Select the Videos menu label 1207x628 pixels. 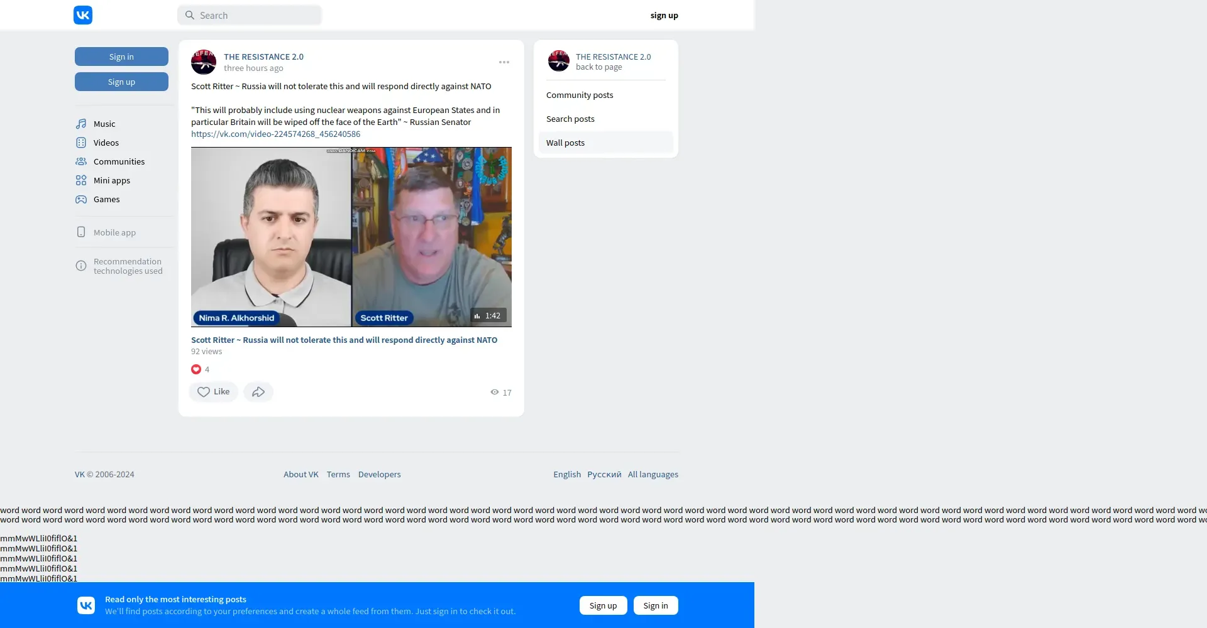click(106, 143)
